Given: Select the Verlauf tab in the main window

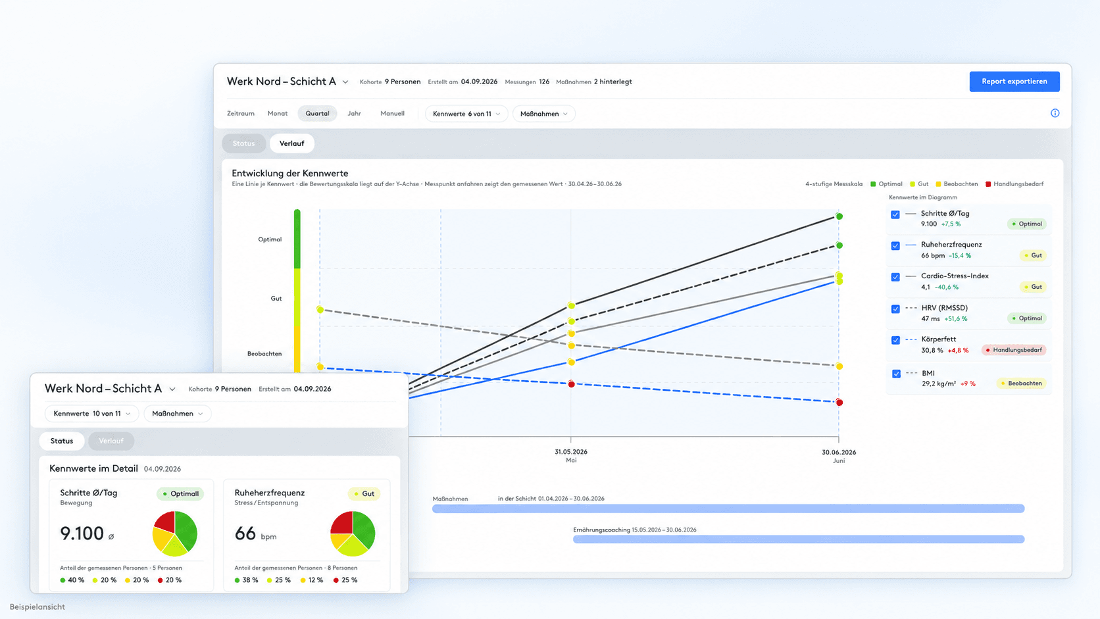Looking at the screenshot, I should tap(291, 143).
